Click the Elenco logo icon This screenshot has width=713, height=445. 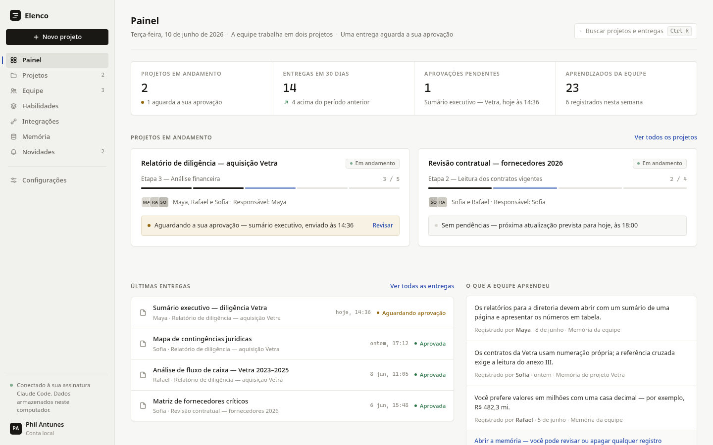[15, 15]
